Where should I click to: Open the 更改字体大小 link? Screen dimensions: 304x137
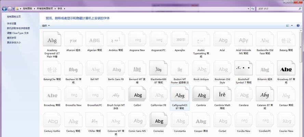point(14,42)
